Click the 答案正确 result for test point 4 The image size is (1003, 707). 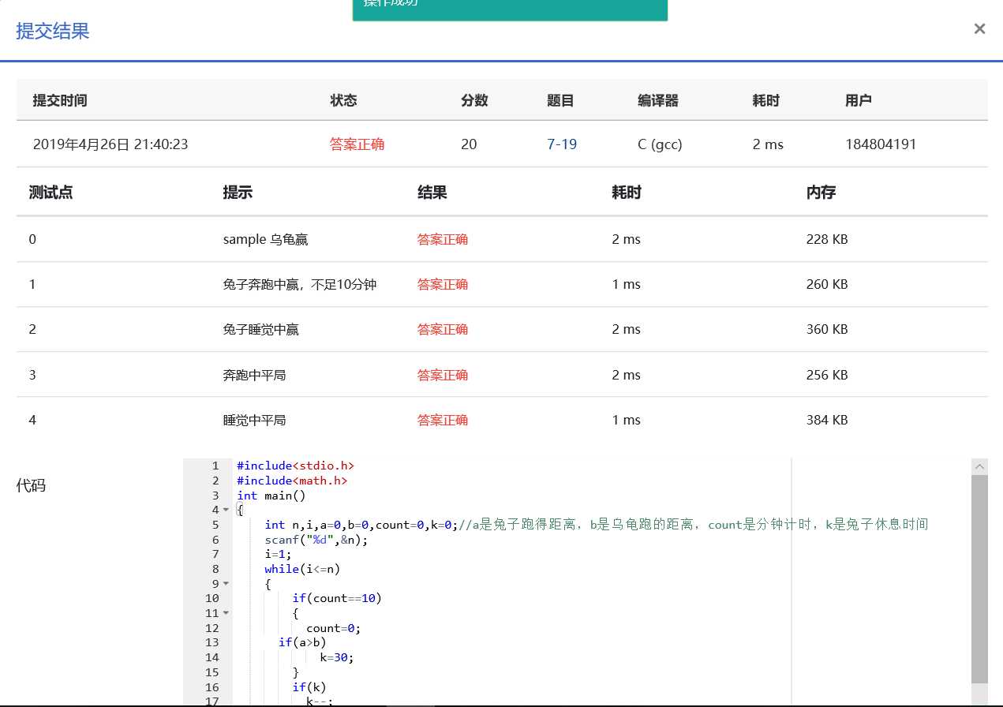[443, 420]
